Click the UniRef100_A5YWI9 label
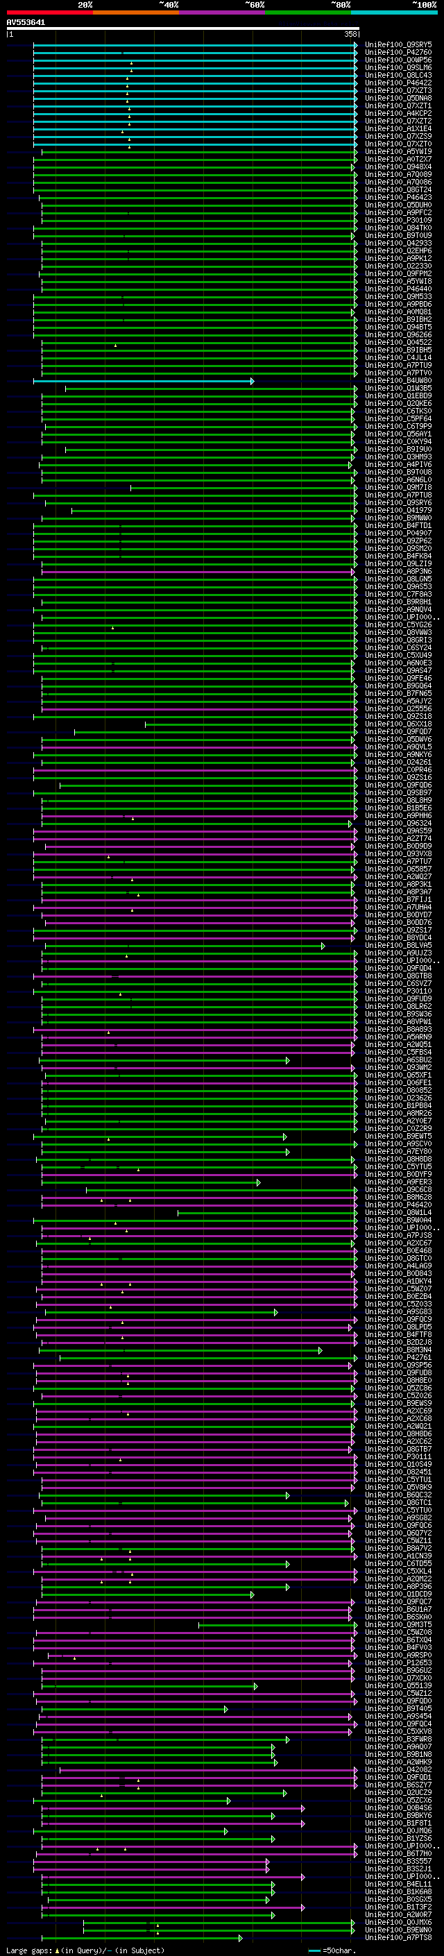 click(398, 152)
